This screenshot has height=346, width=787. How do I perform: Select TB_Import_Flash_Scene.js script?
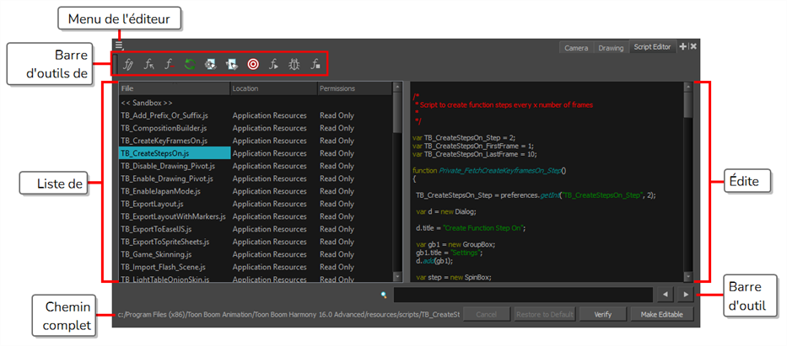pos(163,267)
